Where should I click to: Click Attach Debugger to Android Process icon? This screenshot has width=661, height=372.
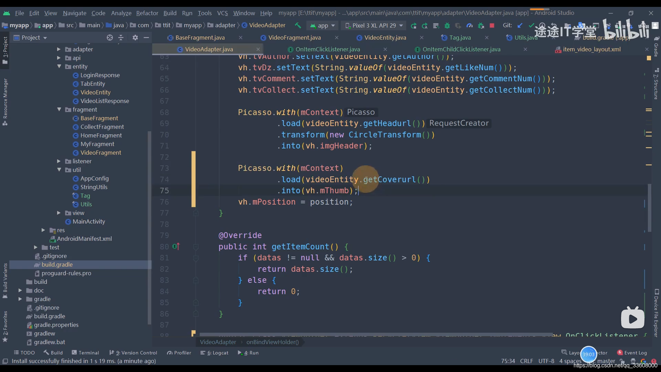[481, 25]
